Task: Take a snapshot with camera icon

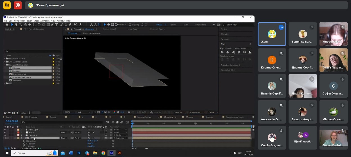Action: (x=129, y=112)
